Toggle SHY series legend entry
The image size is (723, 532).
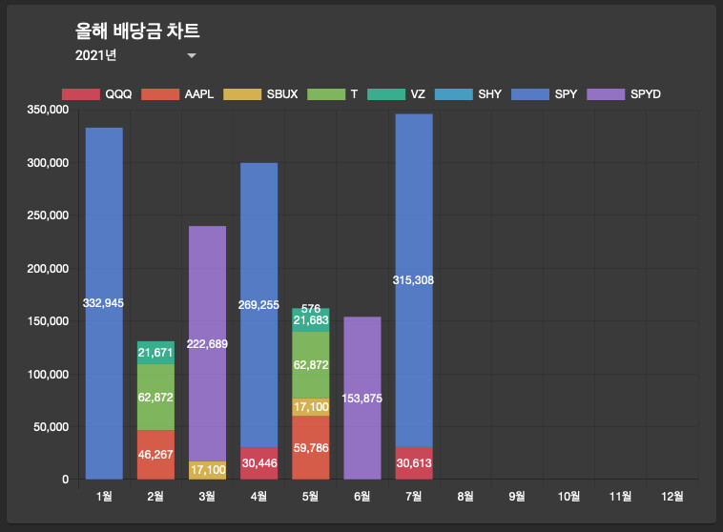468,94
